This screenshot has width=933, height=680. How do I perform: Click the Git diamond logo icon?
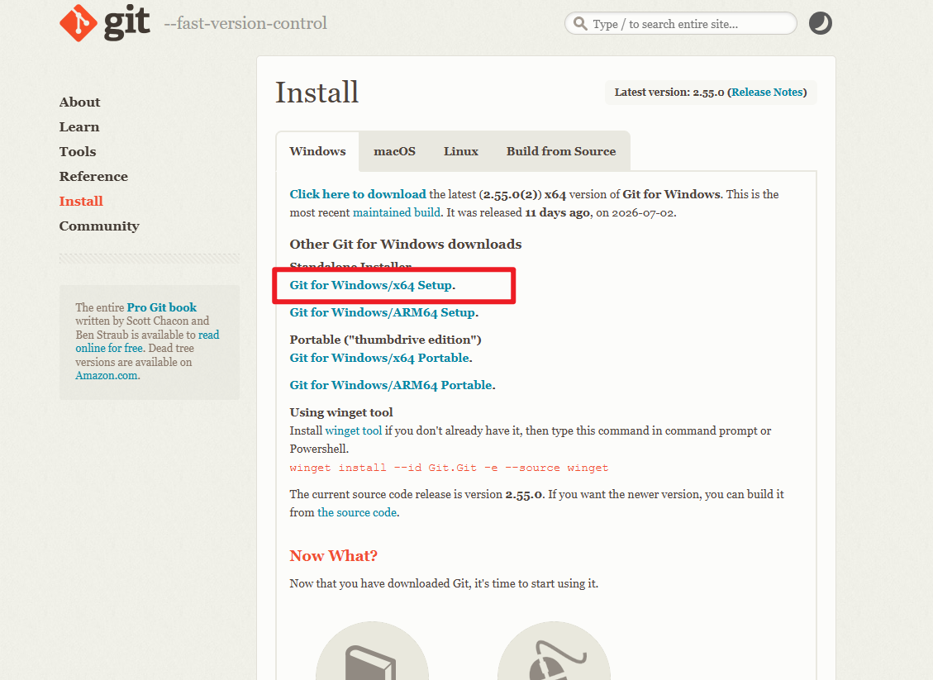pyautogui.click(x=78, y=23)
